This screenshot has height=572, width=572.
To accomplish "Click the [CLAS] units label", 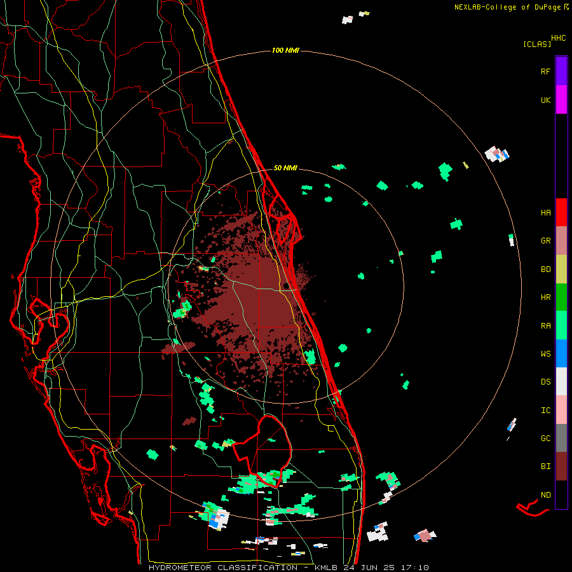I will [537, 44].
